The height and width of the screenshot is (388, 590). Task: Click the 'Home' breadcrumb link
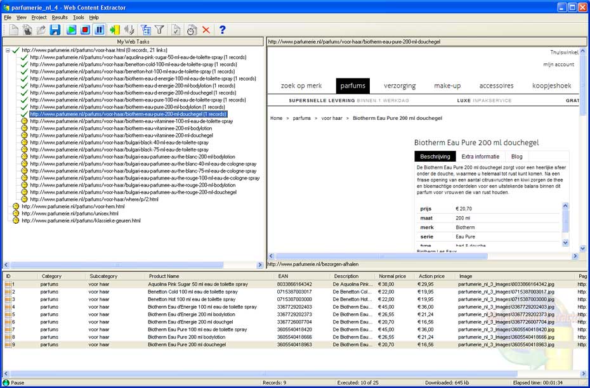tap(276, 118)
